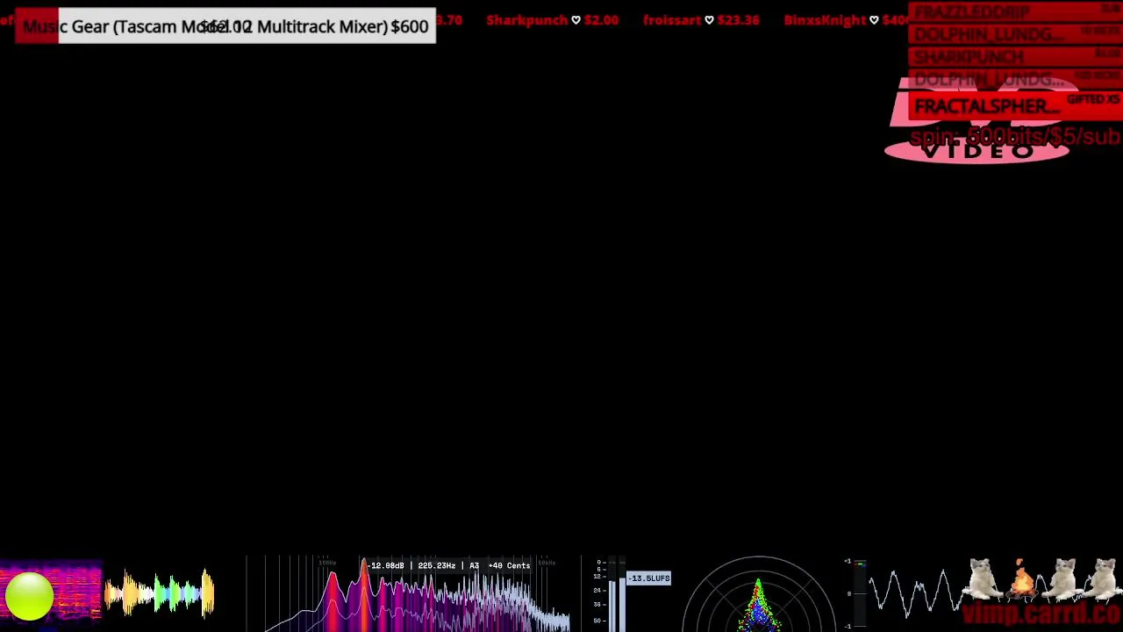Open the vimp.carrd.co link
The height and width of the screenshot is (632, 1123).
(x=1042, y=613)
